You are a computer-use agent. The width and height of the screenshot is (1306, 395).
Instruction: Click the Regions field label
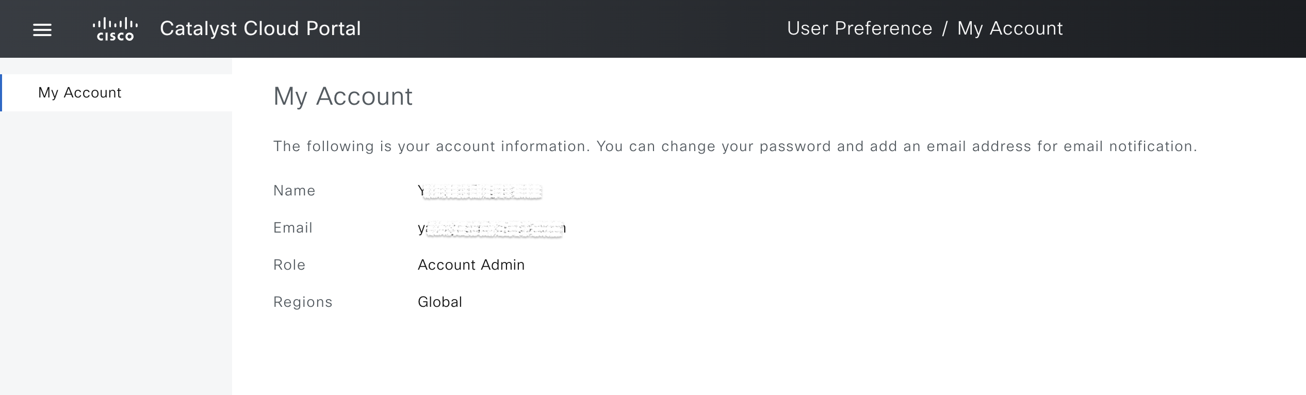[x=303, y=302]
